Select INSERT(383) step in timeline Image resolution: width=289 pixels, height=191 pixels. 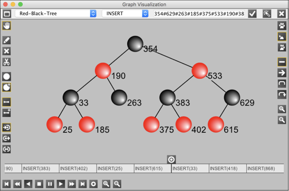pos(41,168)
